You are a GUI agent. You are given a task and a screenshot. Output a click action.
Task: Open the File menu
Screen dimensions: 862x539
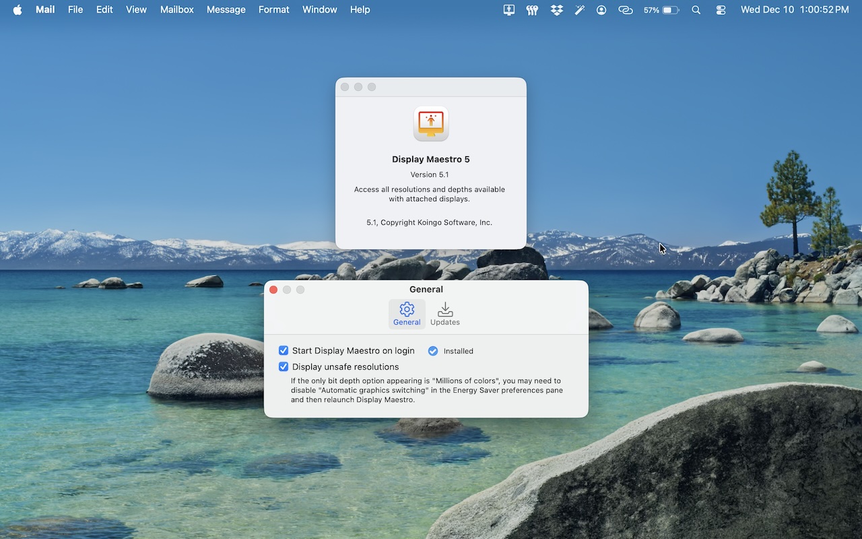(x=75, y=10)
